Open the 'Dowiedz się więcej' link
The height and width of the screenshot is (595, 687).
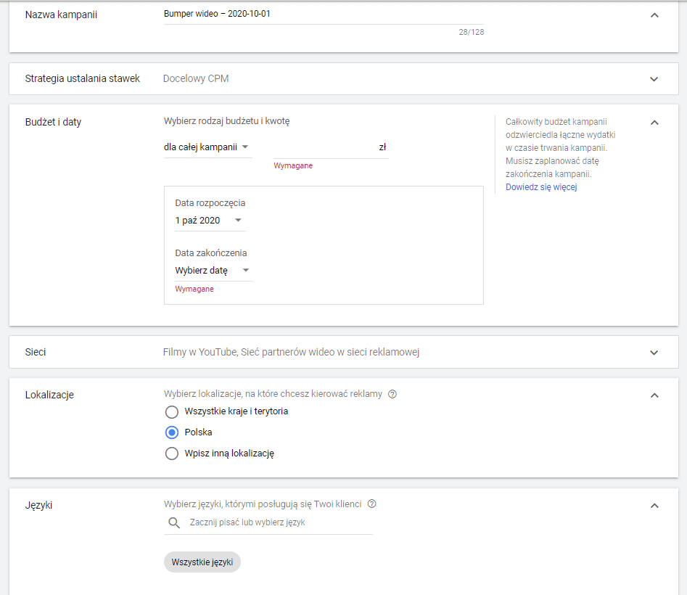pos(541,187)
